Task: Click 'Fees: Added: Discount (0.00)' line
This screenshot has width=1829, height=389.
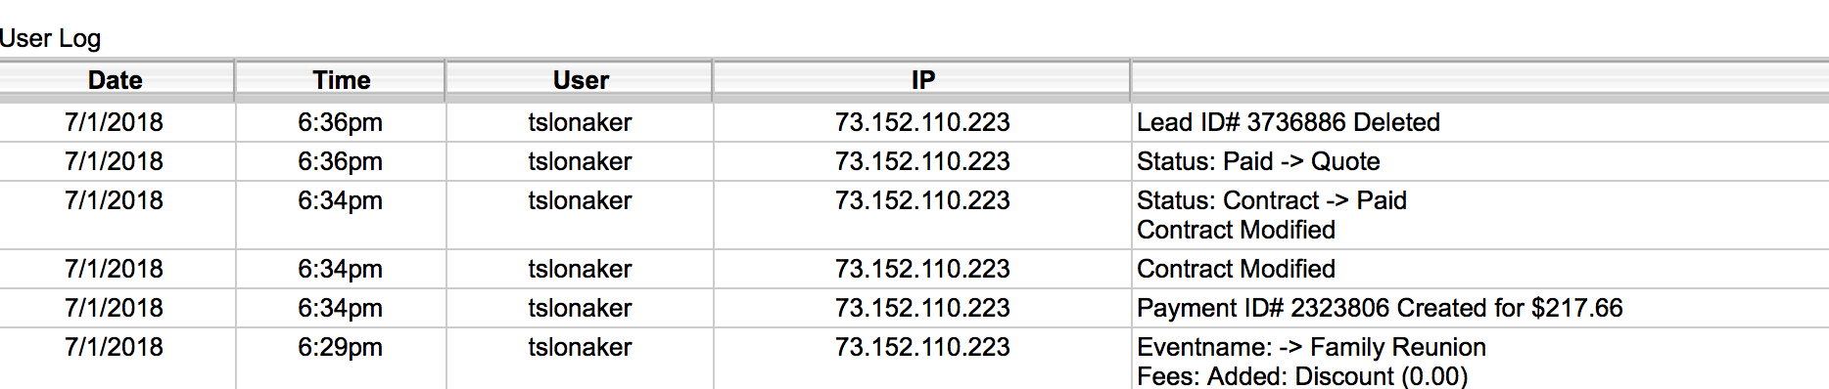Action: pos(1302,376)
